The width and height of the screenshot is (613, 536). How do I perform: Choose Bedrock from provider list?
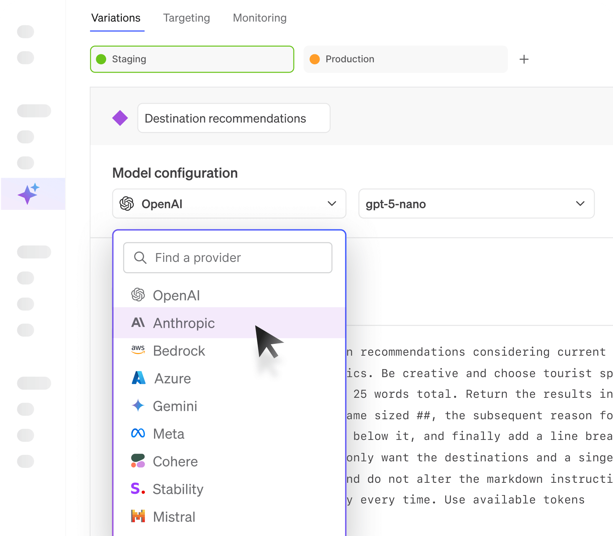coord(229,351)
